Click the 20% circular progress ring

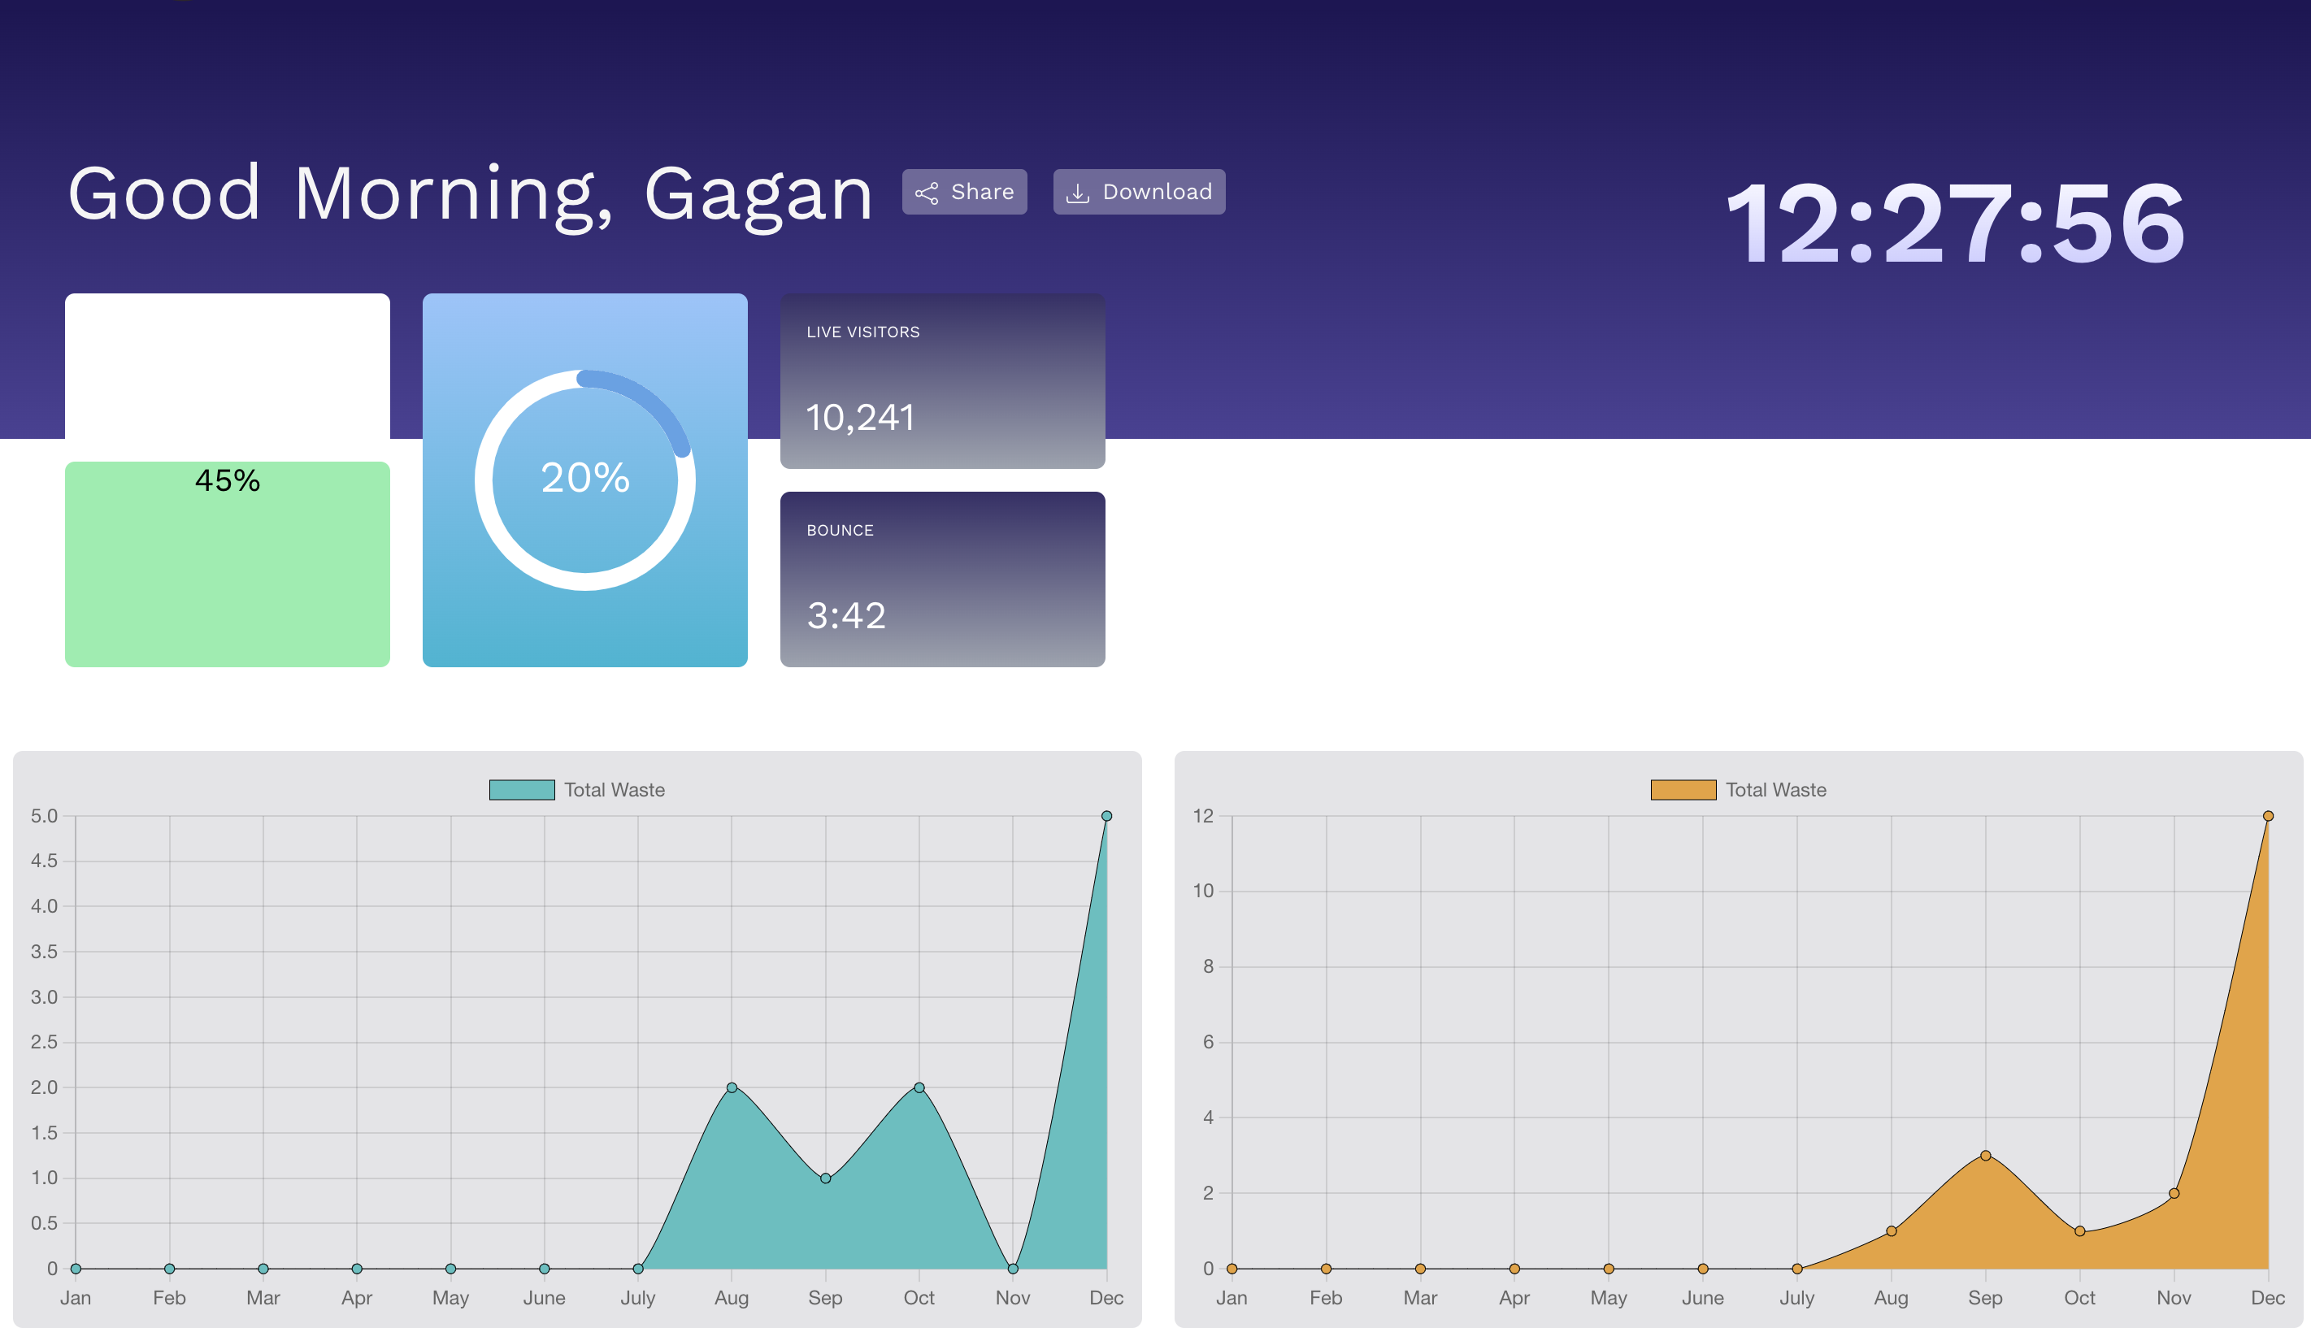point(584,480)
